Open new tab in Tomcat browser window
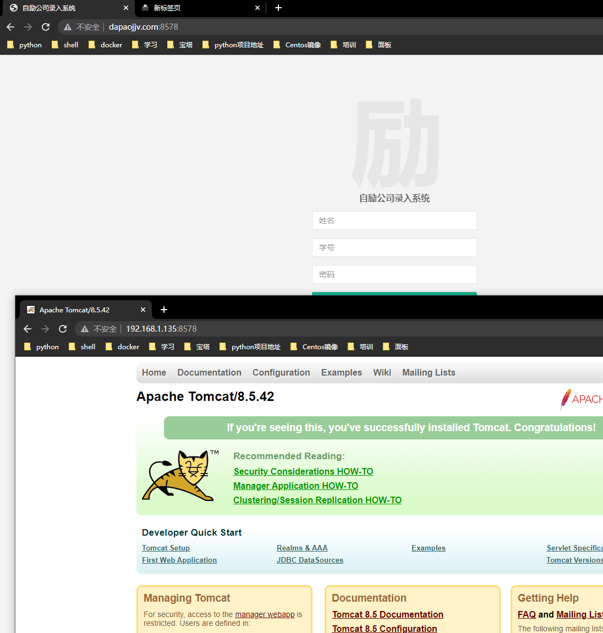This screenshot has width=603, height=633. pos(163,310)
